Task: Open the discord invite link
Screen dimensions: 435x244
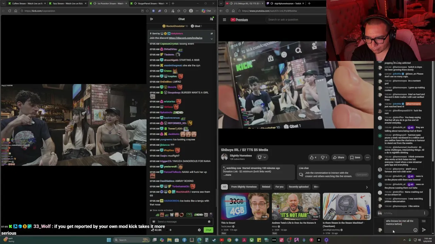Action: (185, 38)
